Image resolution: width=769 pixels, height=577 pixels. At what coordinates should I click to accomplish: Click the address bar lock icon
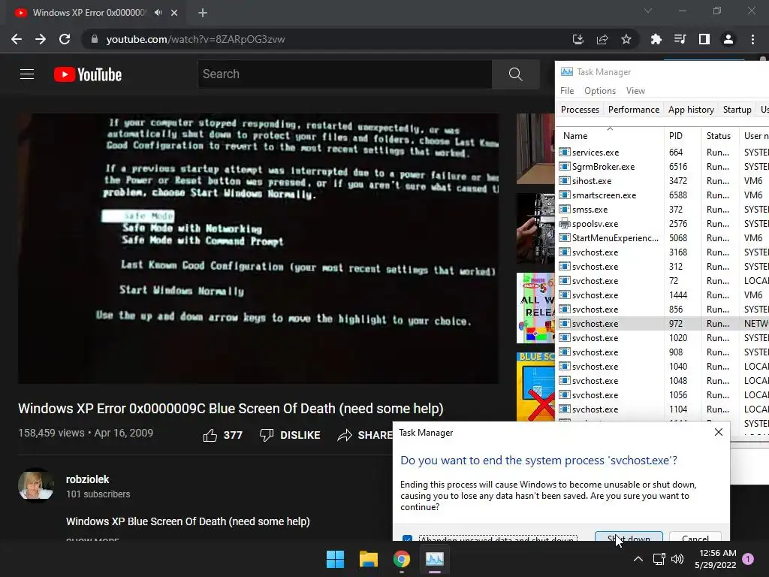point(94,39)
